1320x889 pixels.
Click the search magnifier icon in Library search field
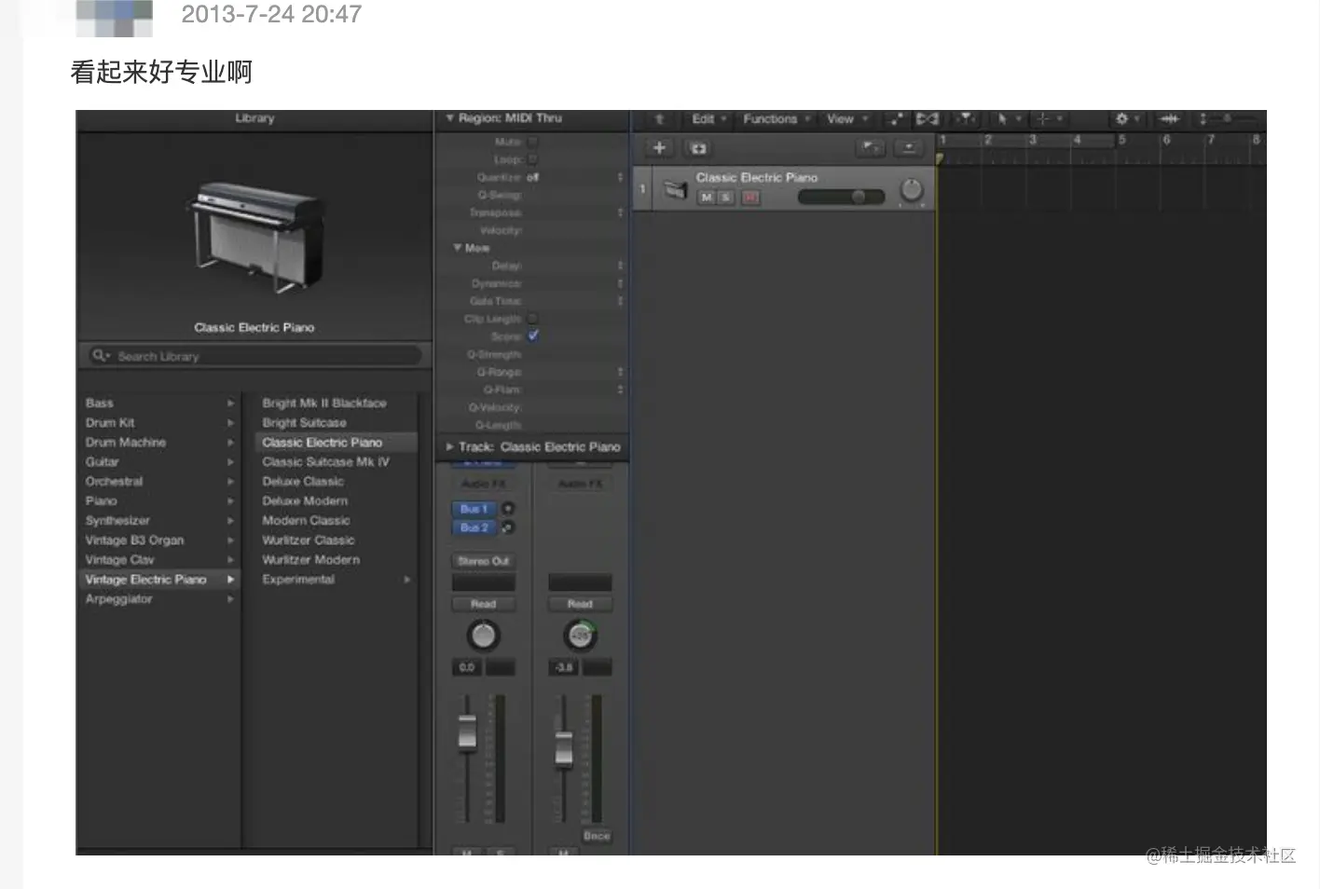[100, 355]
